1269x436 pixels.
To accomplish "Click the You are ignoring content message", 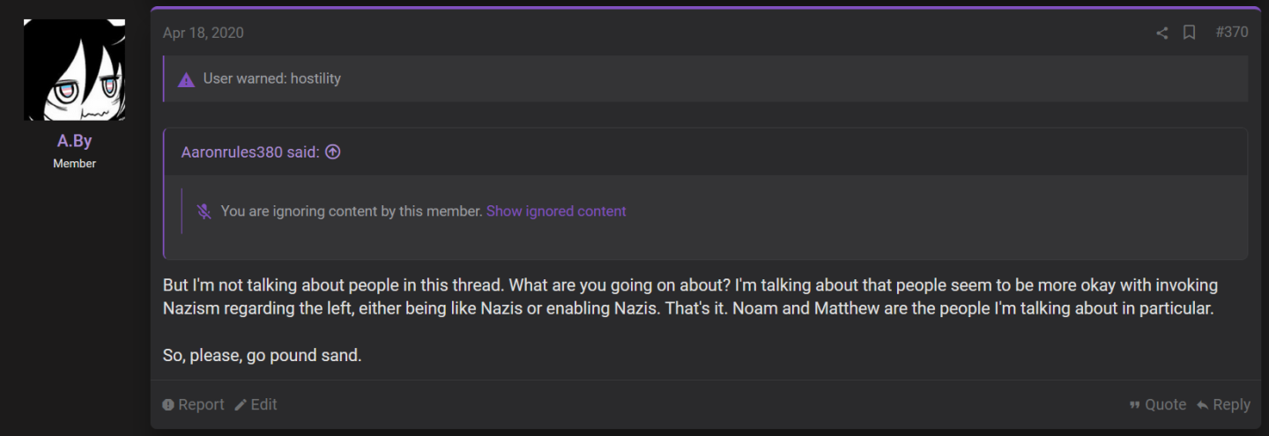I will pos(352,211).
